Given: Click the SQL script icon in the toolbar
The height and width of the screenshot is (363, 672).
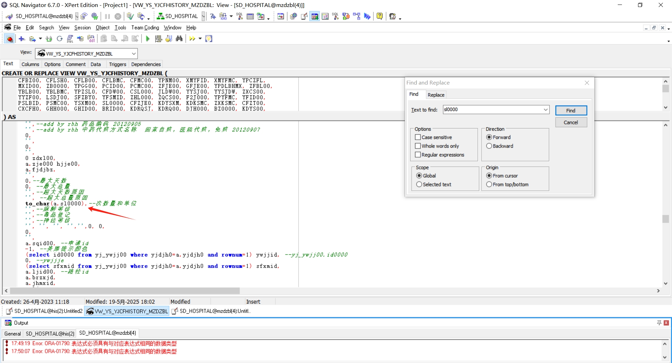Looking at the screenshot, I should [70, 39].
